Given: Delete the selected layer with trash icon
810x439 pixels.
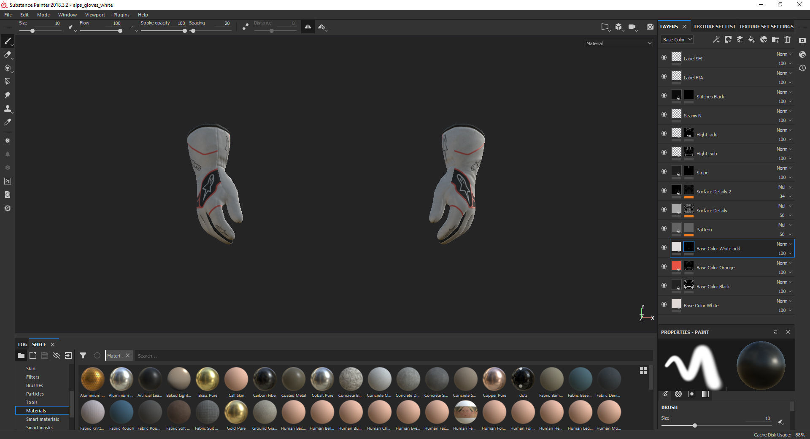Looking at the screenshot, I should (787, 40).
